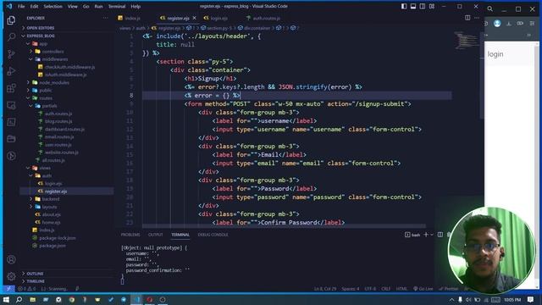Click the editor minimap

[x=466, y=40]
